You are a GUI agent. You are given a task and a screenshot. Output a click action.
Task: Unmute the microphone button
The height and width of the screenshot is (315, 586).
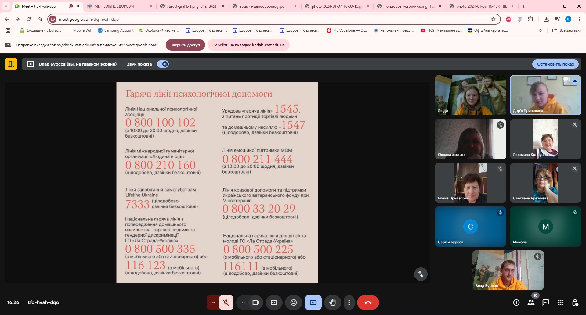coord(226,302)
